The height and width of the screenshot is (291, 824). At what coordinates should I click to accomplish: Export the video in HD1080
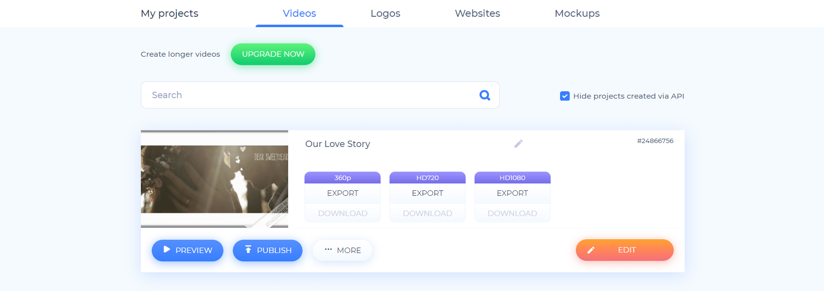click(x=513, y=193)
